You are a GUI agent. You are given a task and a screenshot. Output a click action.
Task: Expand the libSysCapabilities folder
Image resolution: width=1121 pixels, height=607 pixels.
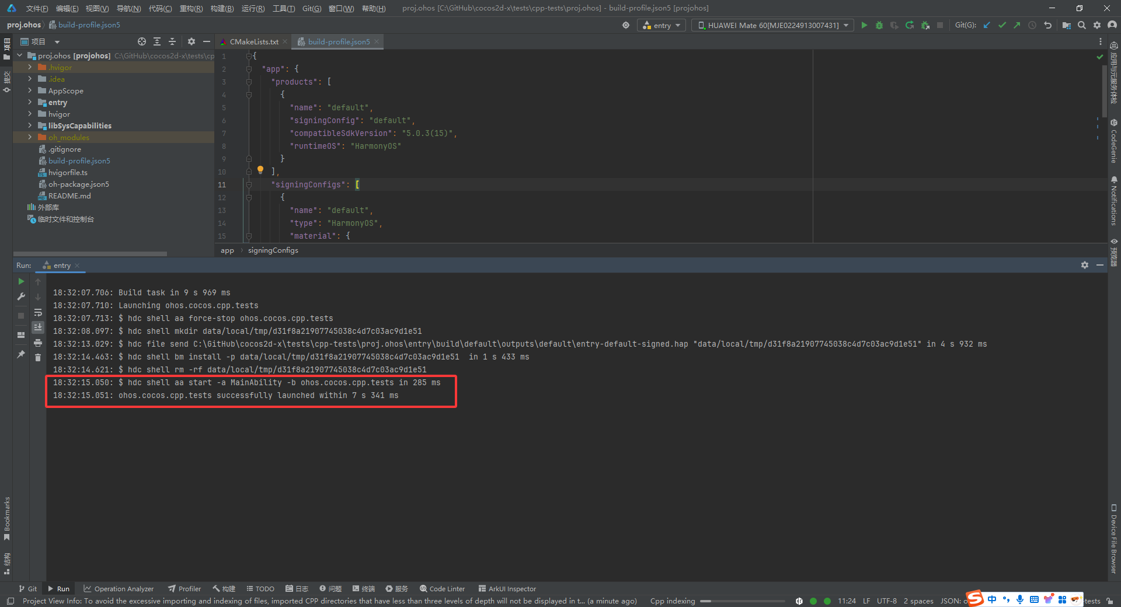(30, 125)
